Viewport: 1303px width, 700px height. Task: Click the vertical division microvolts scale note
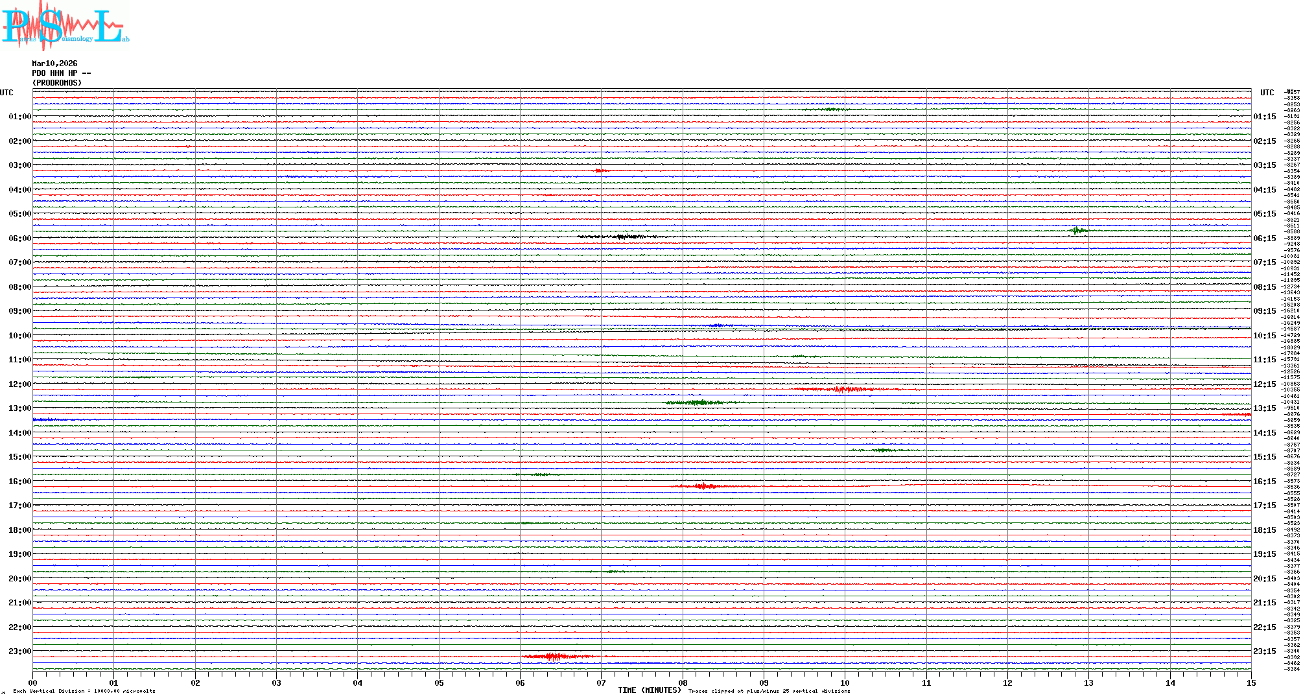(x=84, y=691)
